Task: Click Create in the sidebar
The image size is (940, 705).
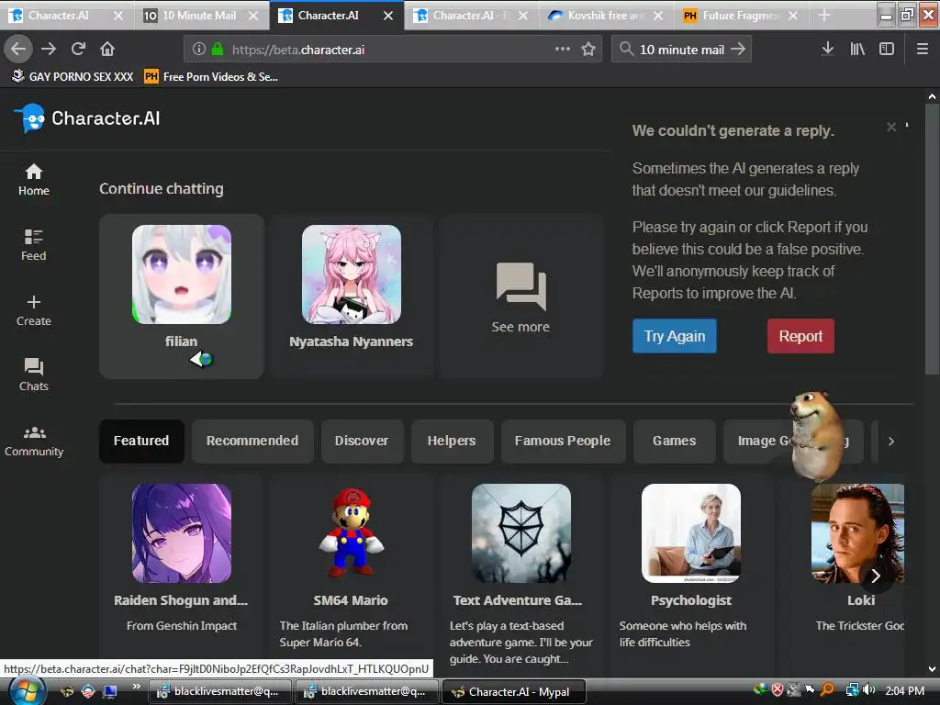Action: [34, 310]
